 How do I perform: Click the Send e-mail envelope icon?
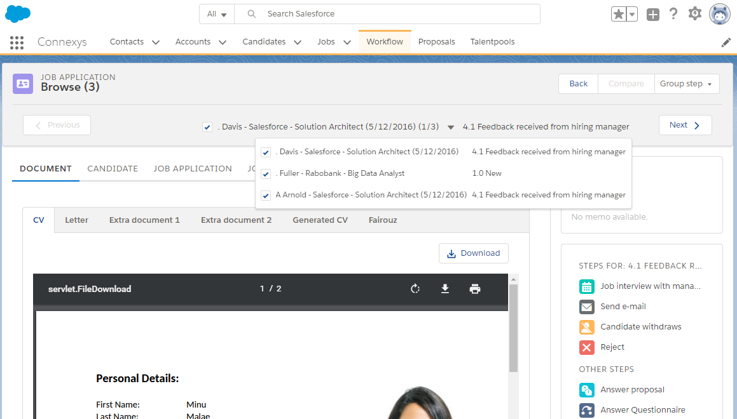point(586,307)
